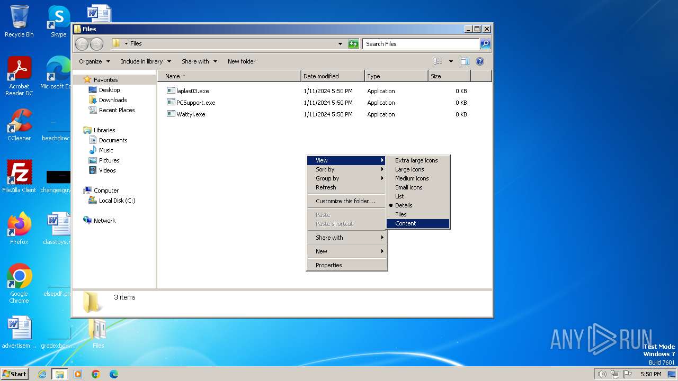Image resolution: width=678 pixels, height=381 pixels.
Task: Click the green refresh button beside address bar
Action: click(x=353, y=44)
